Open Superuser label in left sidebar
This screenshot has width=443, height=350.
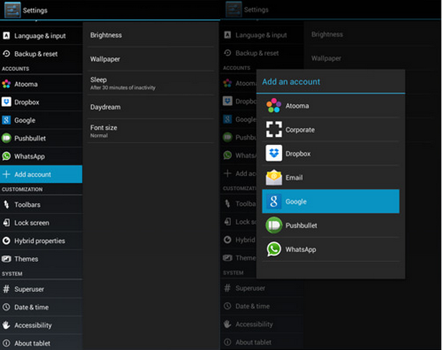(29, 289)
